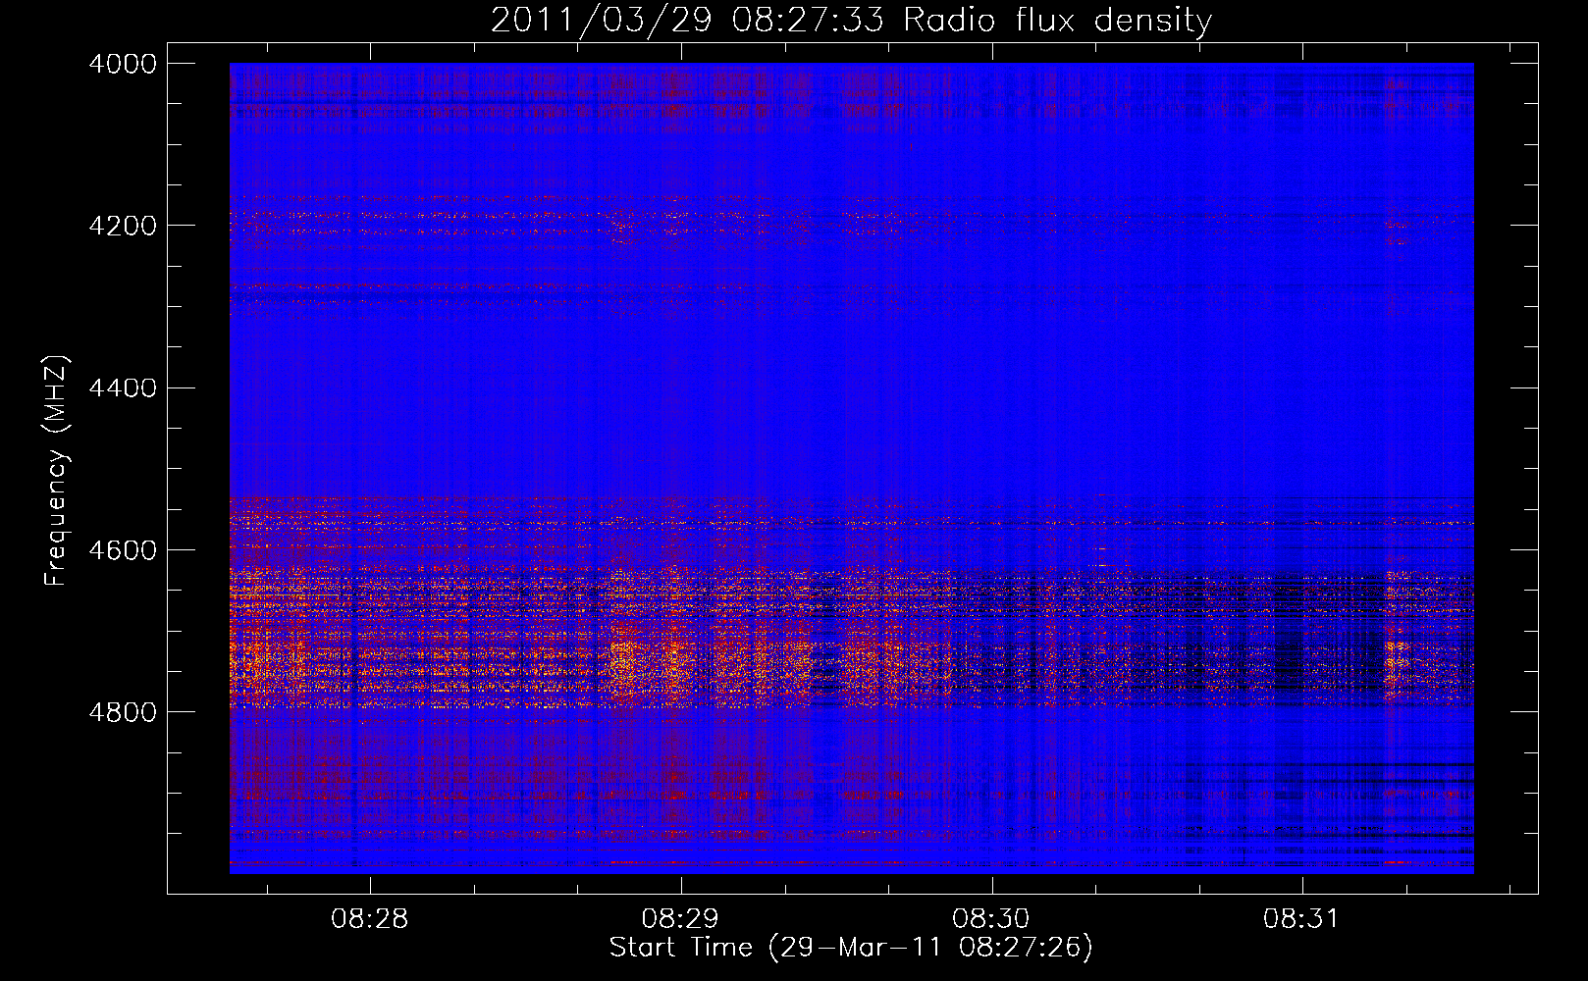Click the 4400 frequency tick label

[x=123, y=388]
